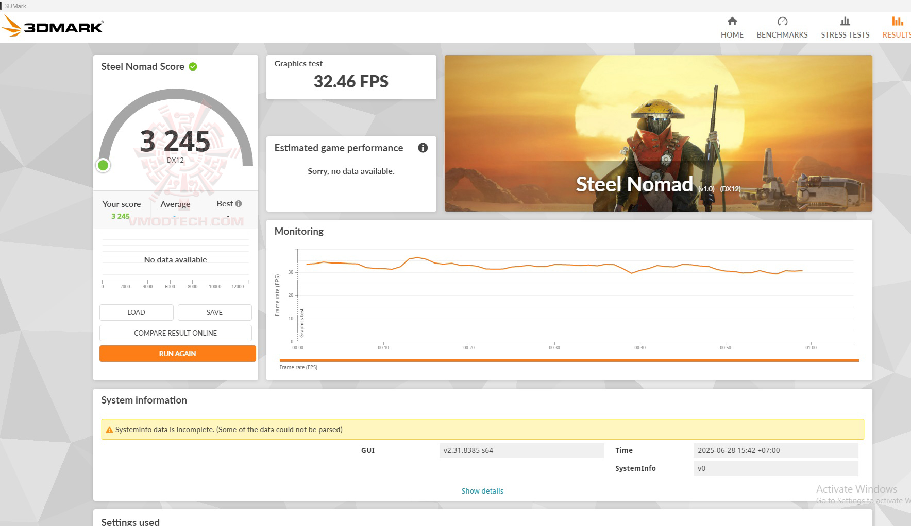The width and height of the screenshot is (911, 526).
Task: Click the 00:10 time marker on chart axis
Action: click(383, 348)
